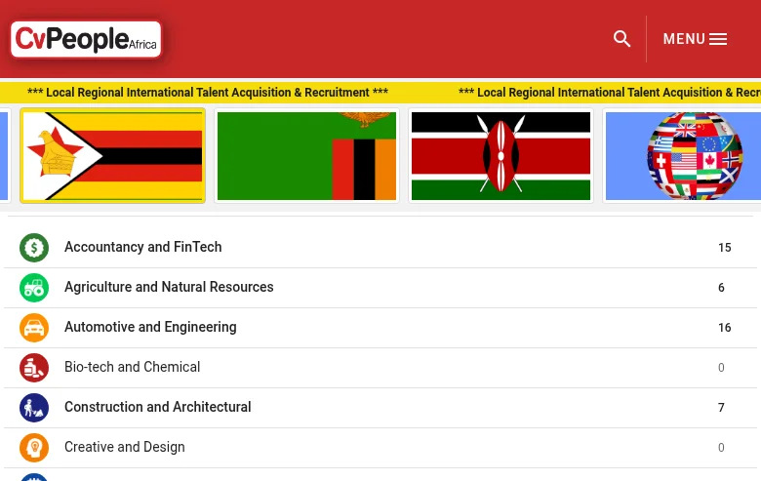This screenshot has width=761, height=481.
Task: Click the Automotive car icon
Action: tap(34, 328)
